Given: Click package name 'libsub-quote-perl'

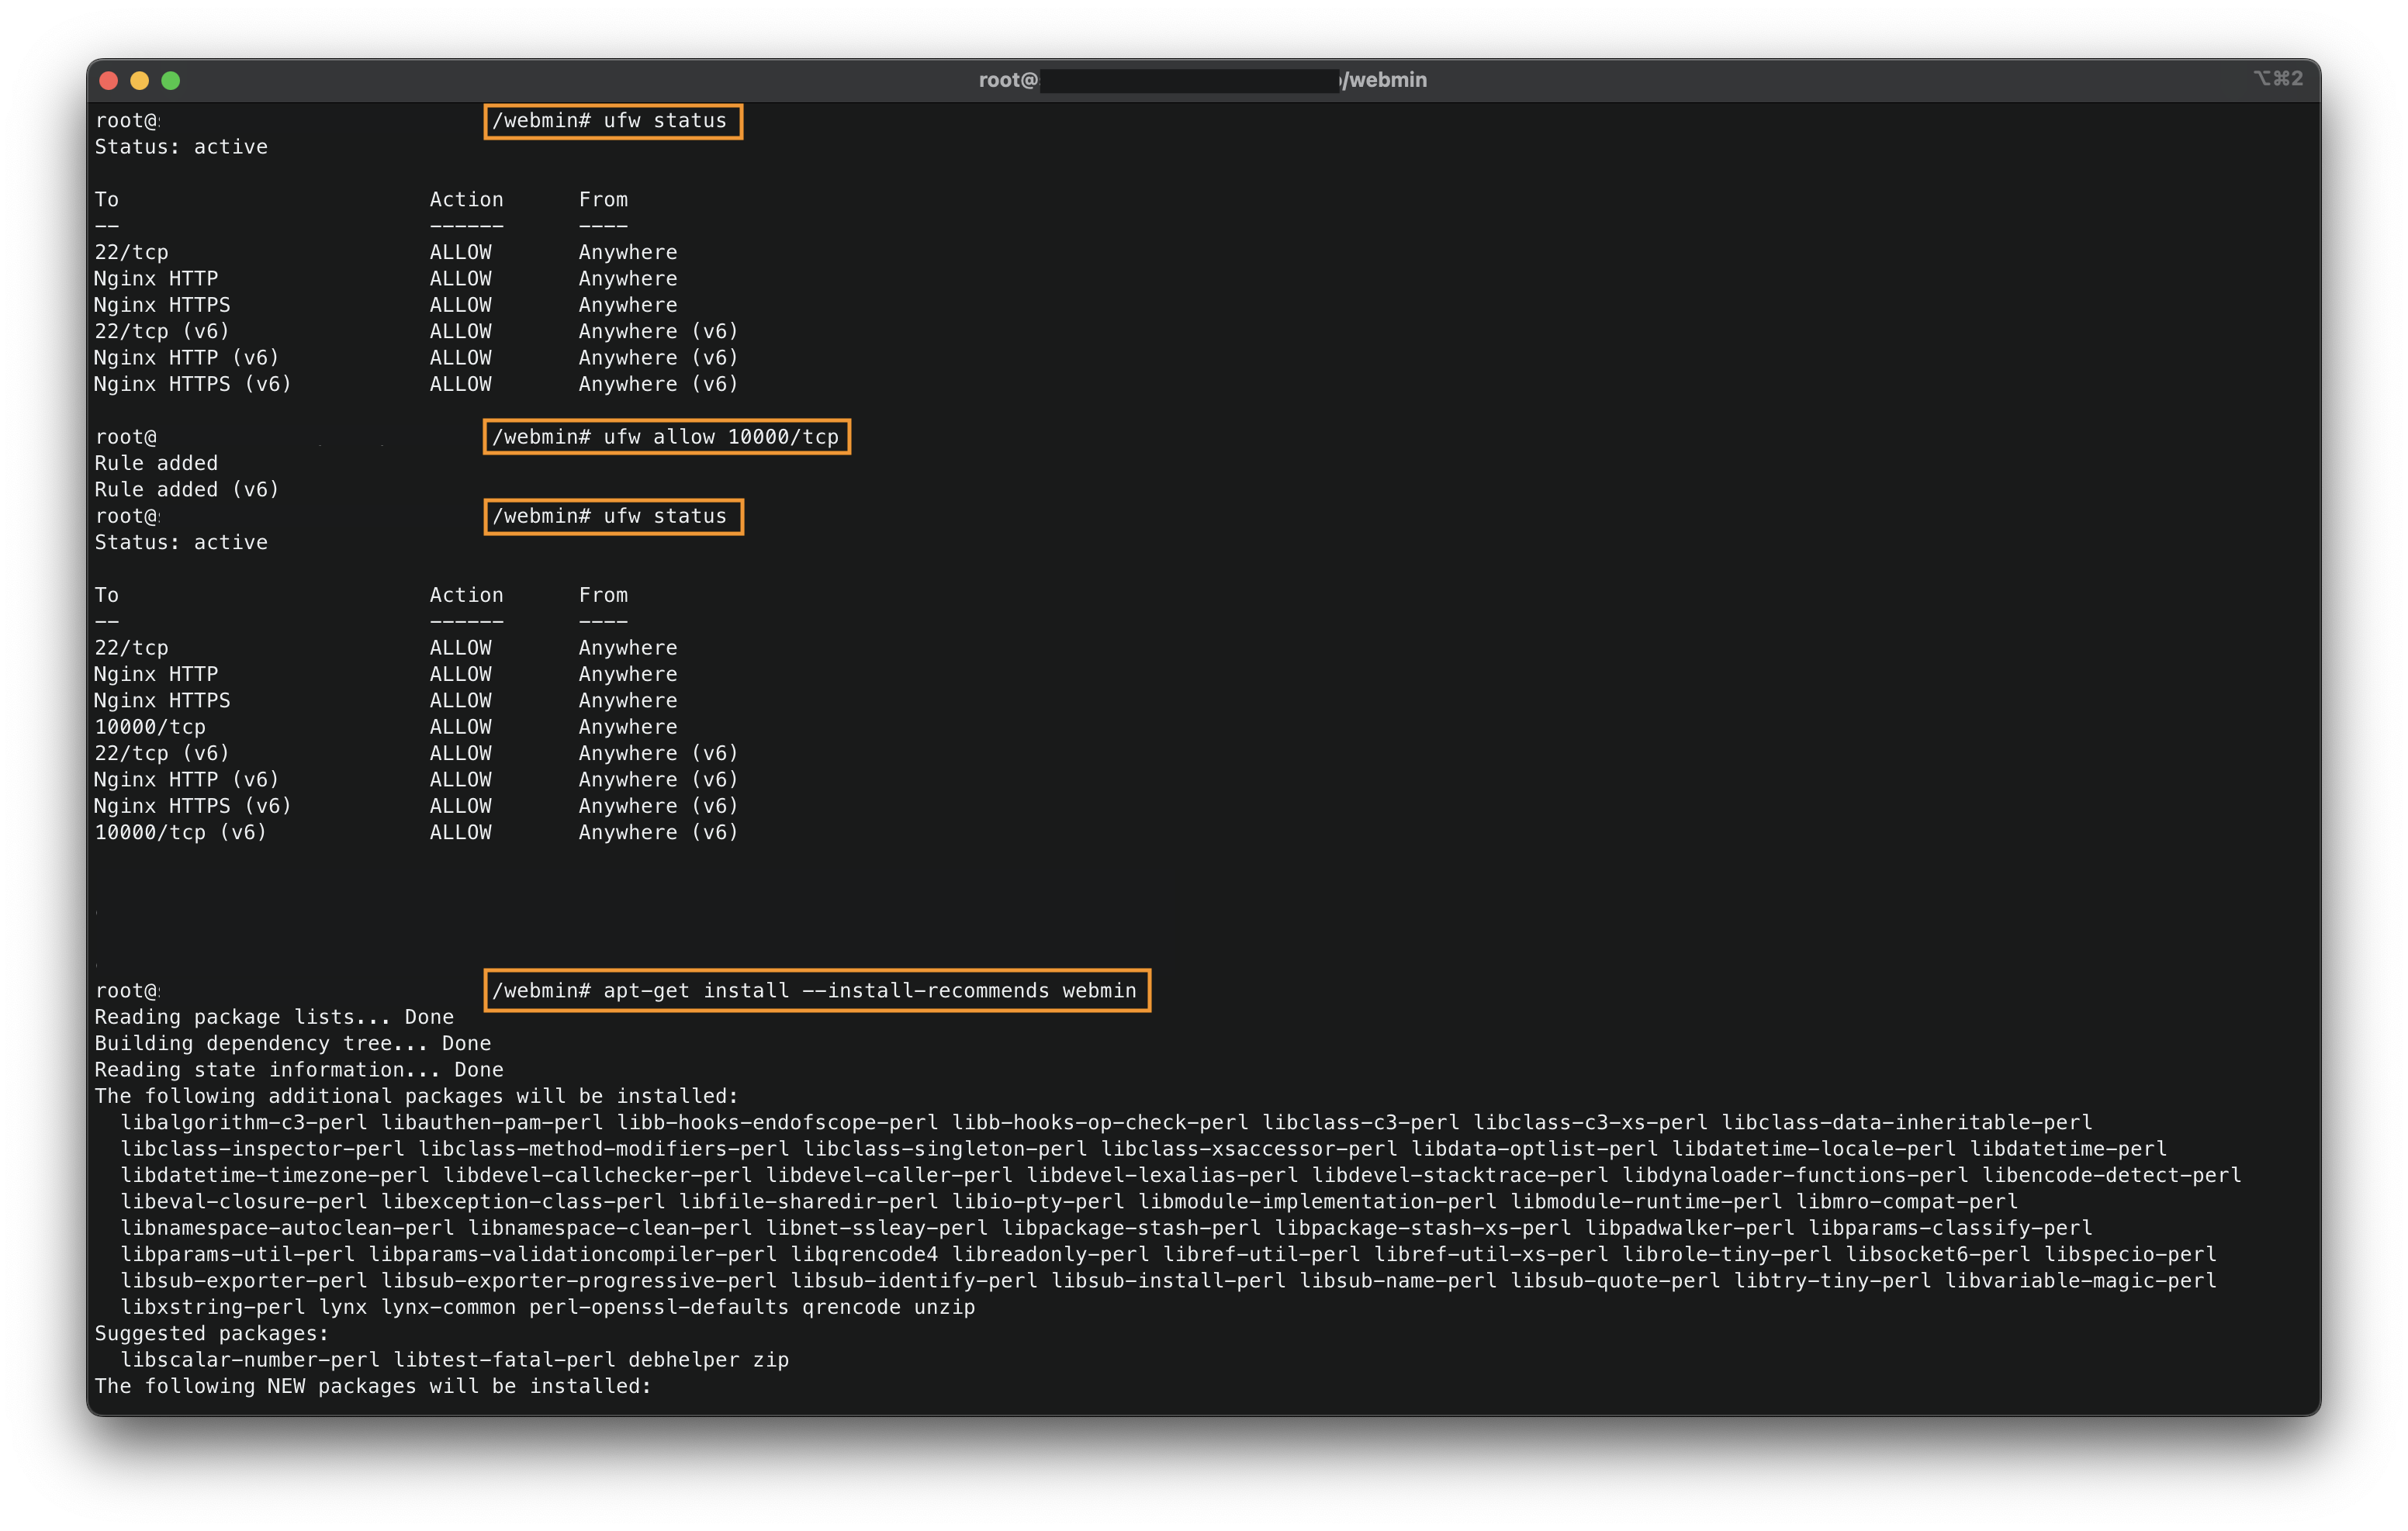Looking at the screenshot, I should [x=1615, y=1281].
